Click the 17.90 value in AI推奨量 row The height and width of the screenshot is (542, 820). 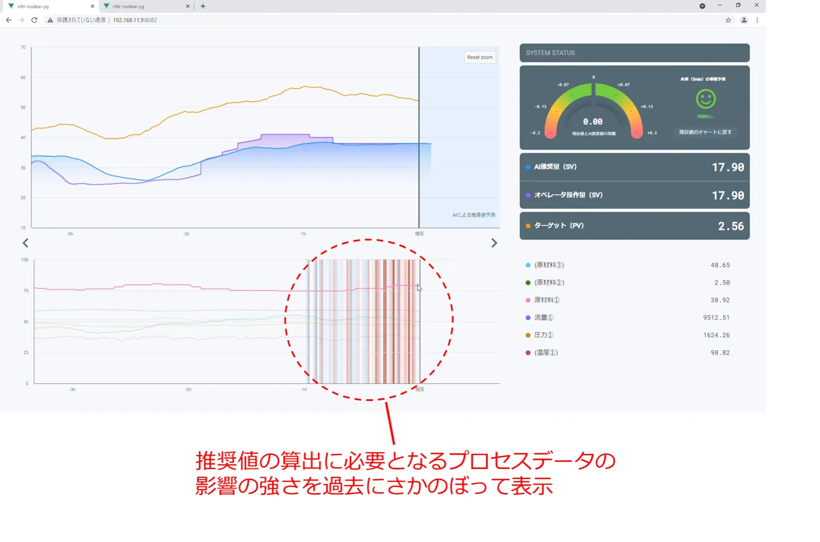click(x=728, y=167)
